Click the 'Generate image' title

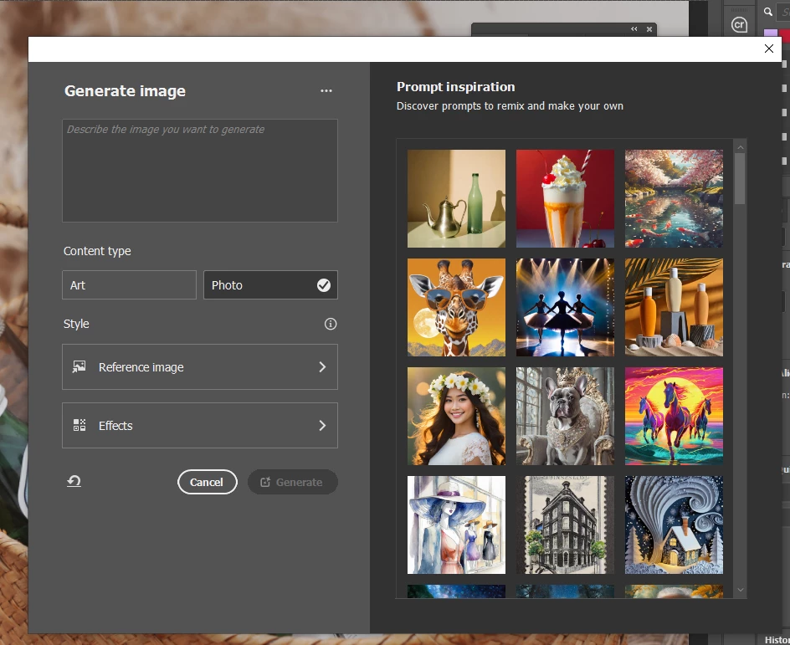pyautogui.click(x=125, y=90)
